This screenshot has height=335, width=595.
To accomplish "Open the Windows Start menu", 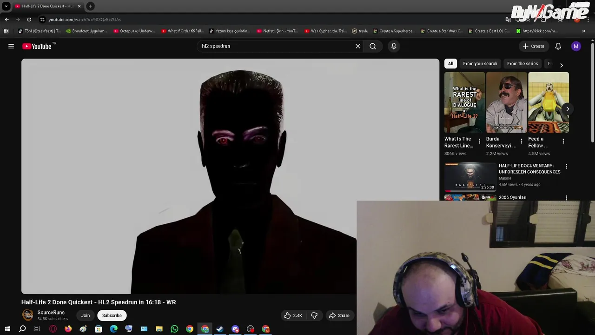I will click(7, 329).
